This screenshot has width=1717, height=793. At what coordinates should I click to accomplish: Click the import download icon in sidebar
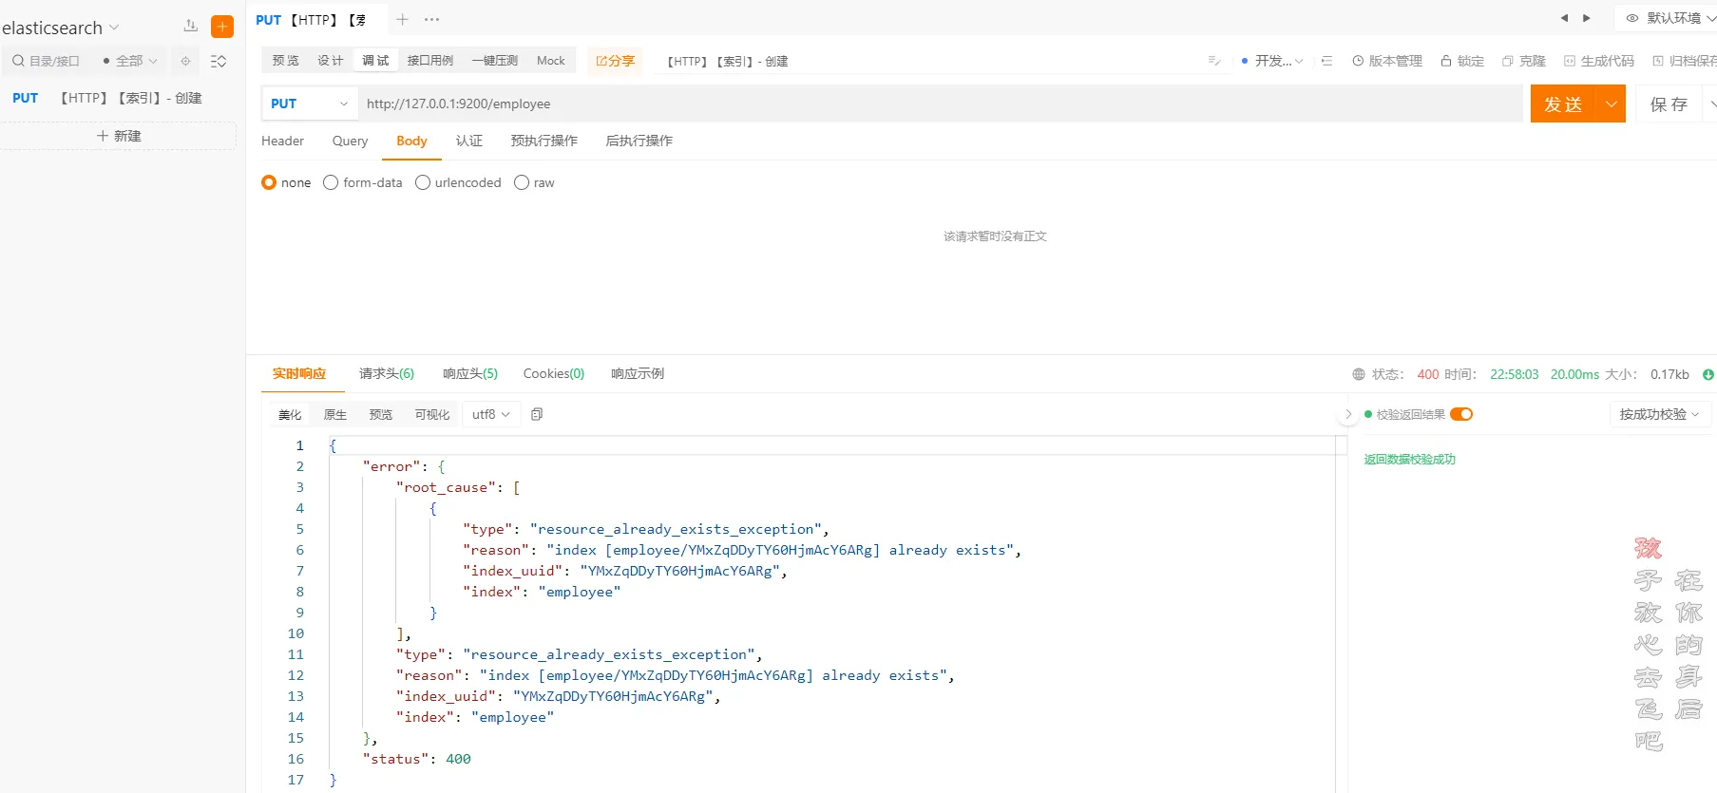191,27
